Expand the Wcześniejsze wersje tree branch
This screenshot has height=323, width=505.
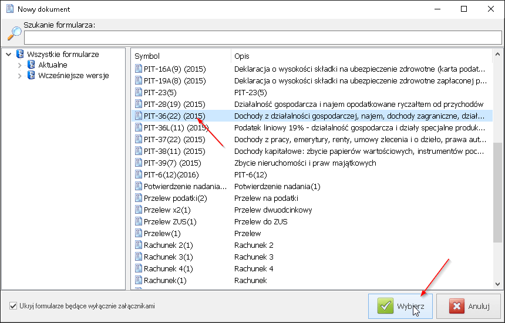click(19, 76)
